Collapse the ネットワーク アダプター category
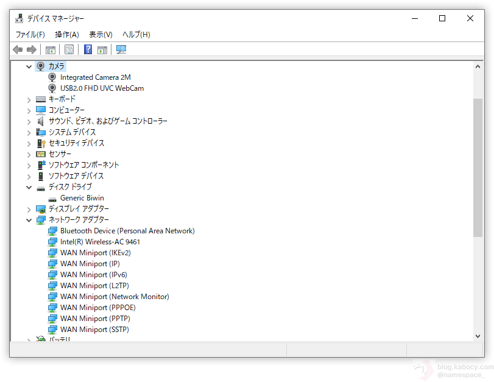The image size is (494, 382). [29, 220]
